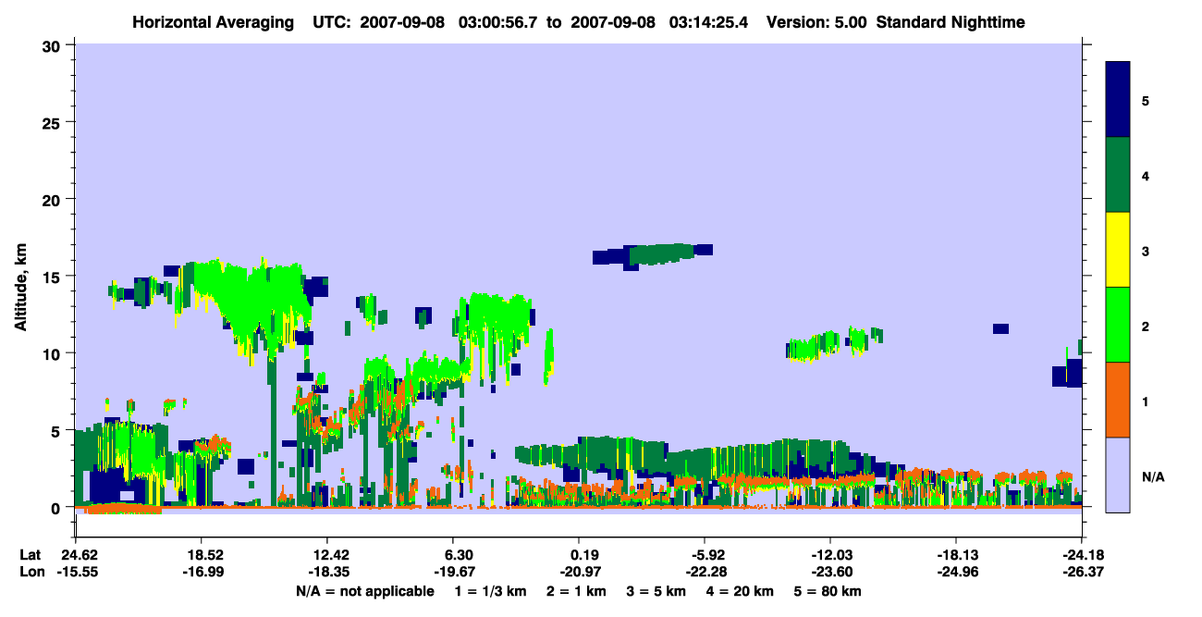Click legend text '2 = 1 km'
This screenshot has height=617, width=1202.
click(x=576, y=591)
